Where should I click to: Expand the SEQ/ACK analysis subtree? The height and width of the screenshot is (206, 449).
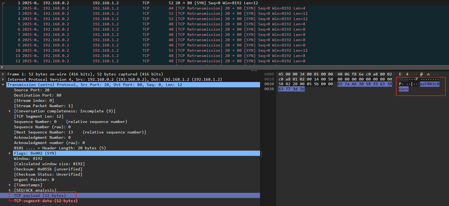click(10, 190)
